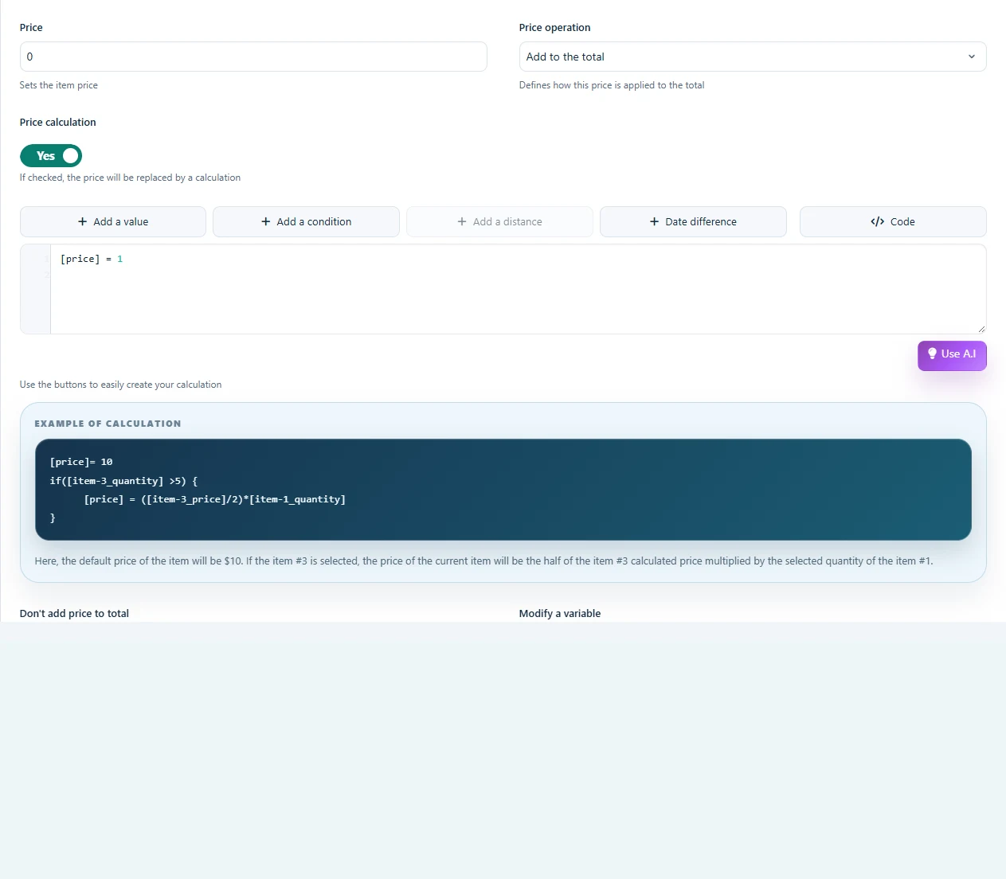Click the Date difference button

click(693, 222)
